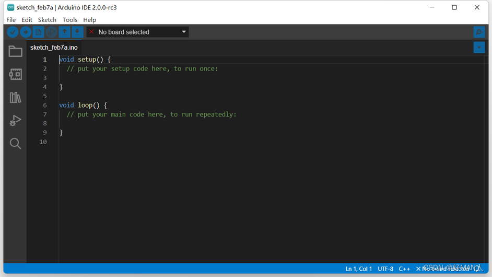The image size is (492, 277).
Task: Open the tab options dropdown arrow
Action: pyautogui.click(x=479, y=48)
